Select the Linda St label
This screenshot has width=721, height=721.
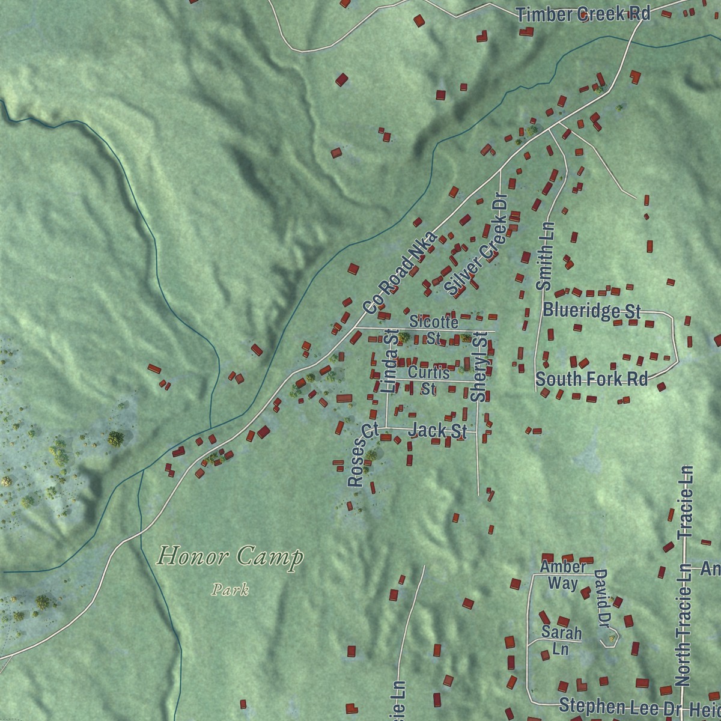pyautogui.click(x=391, y=362)
